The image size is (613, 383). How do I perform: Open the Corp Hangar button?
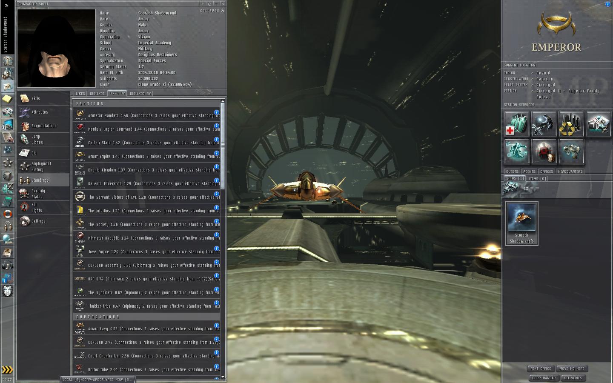click(544, 378)
